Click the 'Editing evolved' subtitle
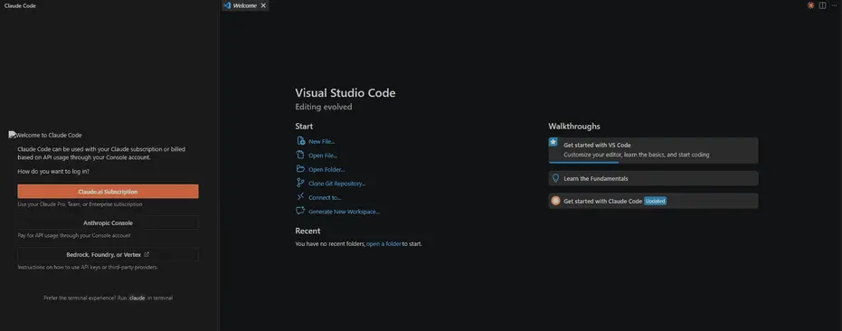842x331 pixels. coord(324,107)
